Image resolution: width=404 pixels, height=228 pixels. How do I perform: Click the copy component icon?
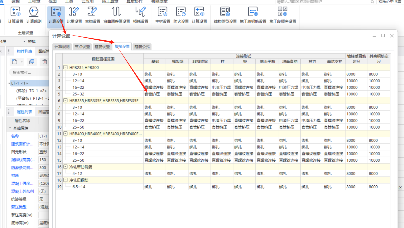pos(32,62)
